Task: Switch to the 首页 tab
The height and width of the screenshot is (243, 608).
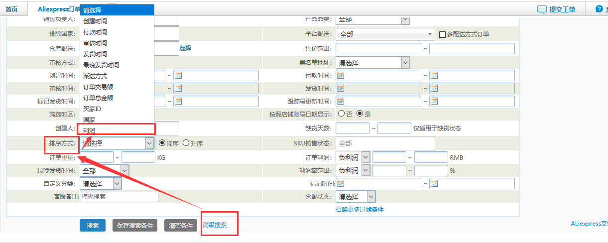Action: click(x=11, y=9)
